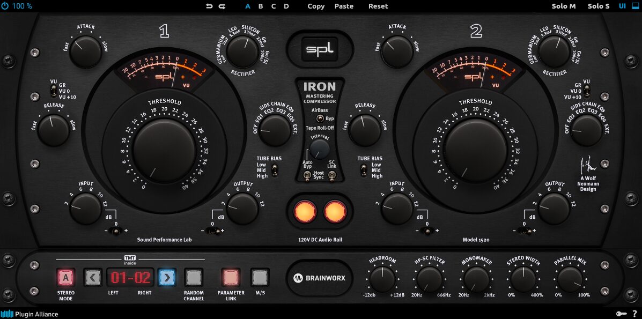This screenshot has height=319, width=642.
Task: Click channel 1 large Threshold knob
Action: click(x=164, y=151)
